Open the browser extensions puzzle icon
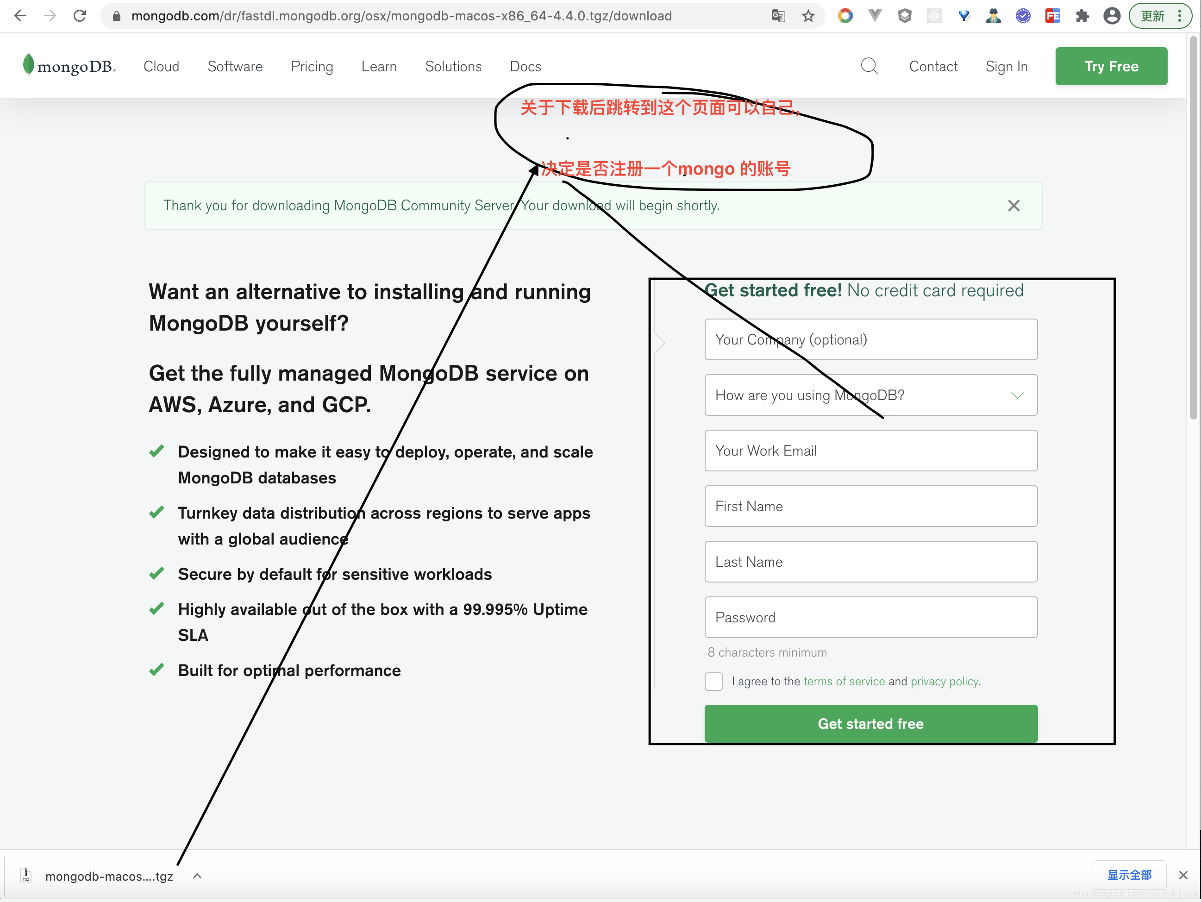This screenshot has height=902, width=1201. click(x=1082, y=16)
